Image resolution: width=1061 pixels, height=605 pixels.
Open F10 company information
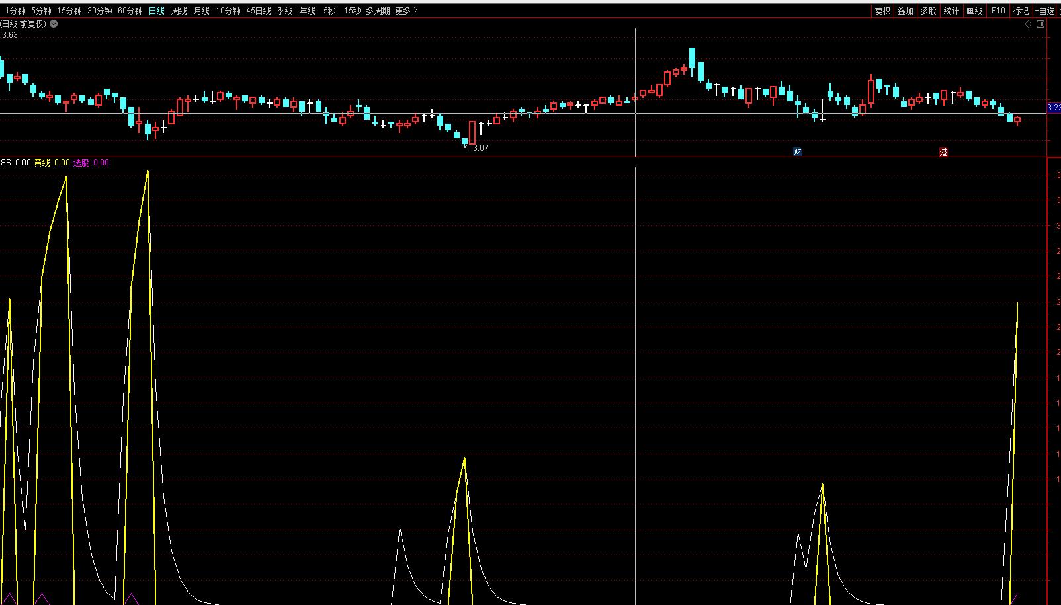point(998,11)
